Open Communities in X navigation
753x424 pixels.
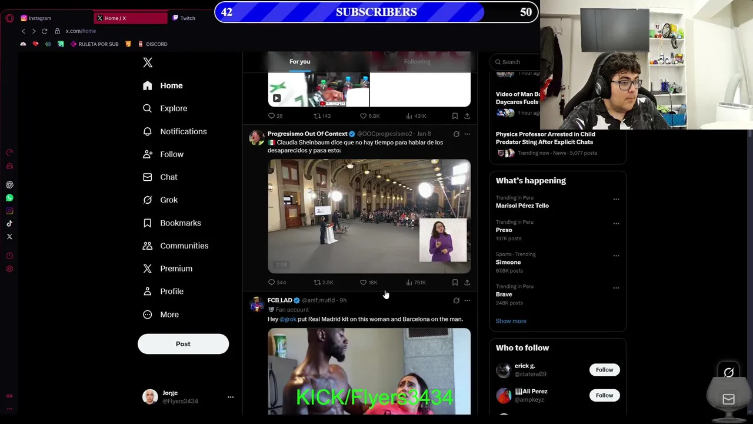click(176, 246)
